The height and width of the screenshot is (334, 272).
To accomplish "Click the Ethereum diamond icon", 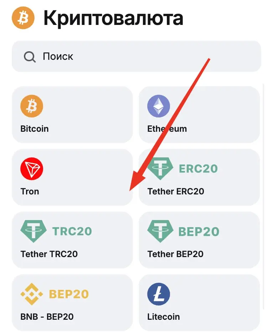I will click(x=158, y=106).
